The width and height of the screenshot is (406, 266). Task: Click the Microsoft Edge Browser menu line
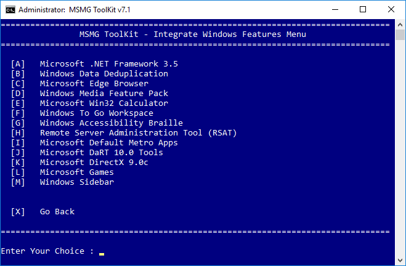[x=94, y=84]
